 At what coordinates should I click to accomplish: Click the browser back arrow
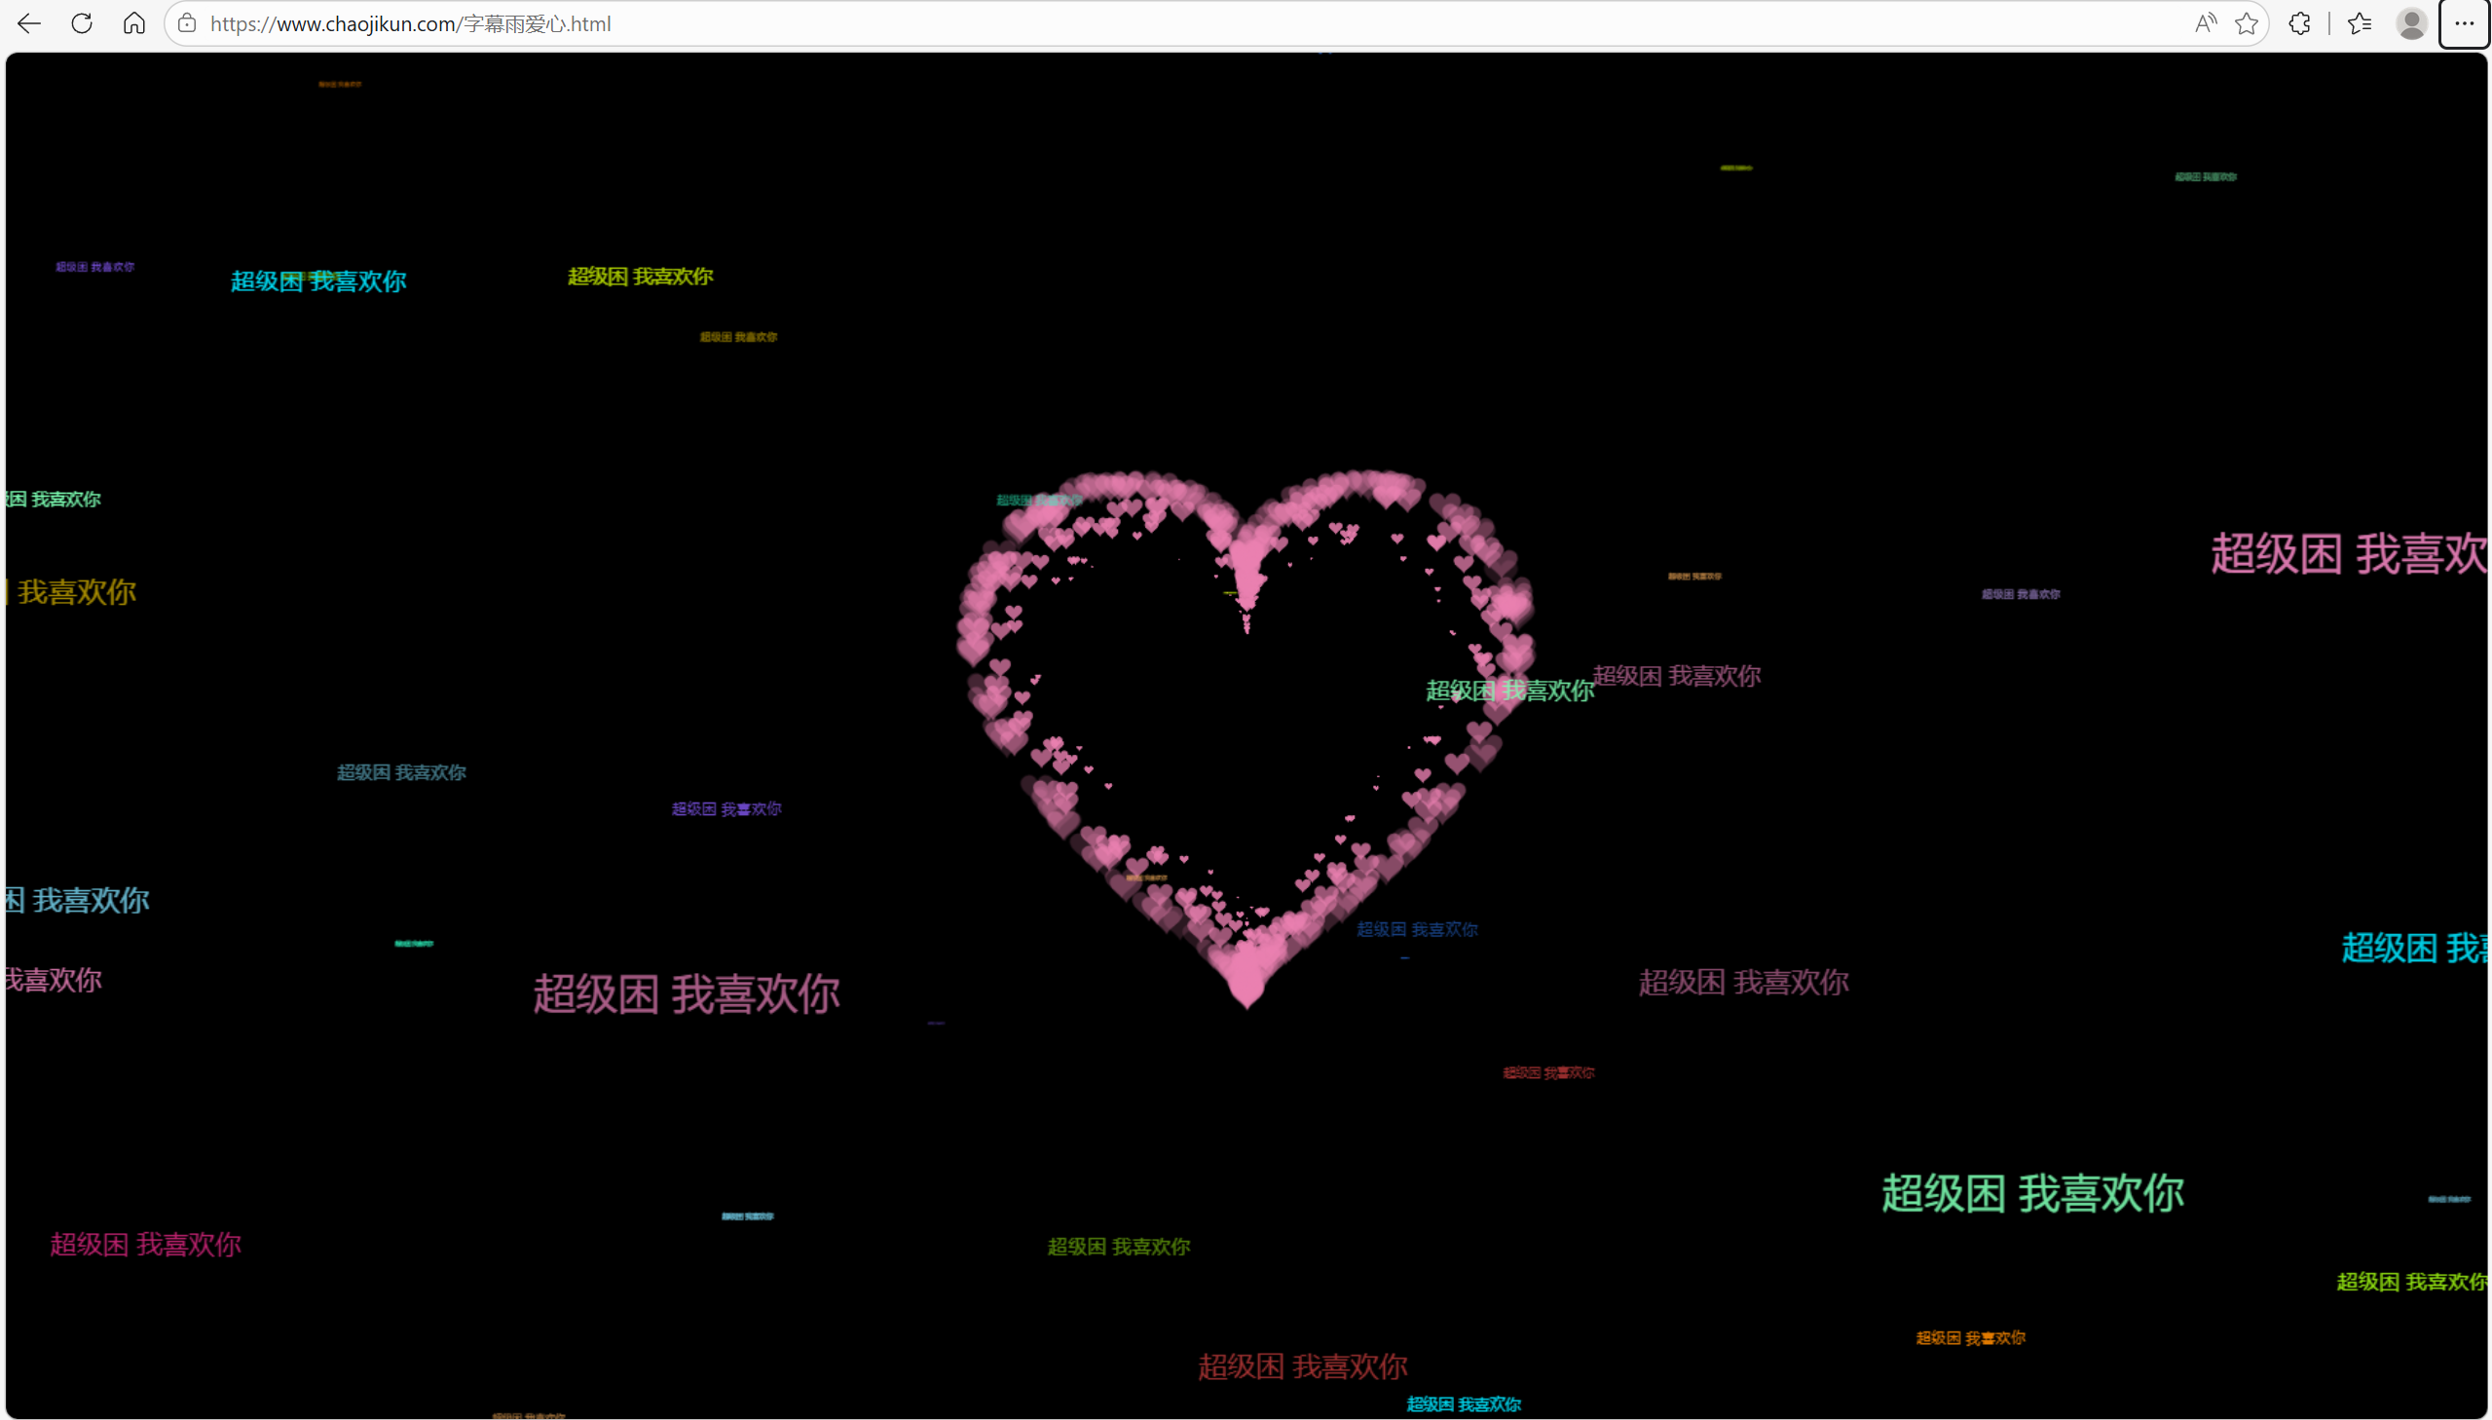pos(29,23)
